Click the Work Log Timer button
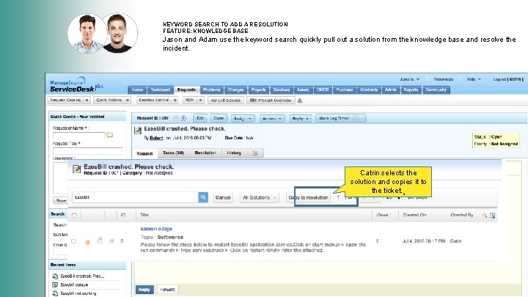This screenshot has width=528, height=297. tap(340, 119)
